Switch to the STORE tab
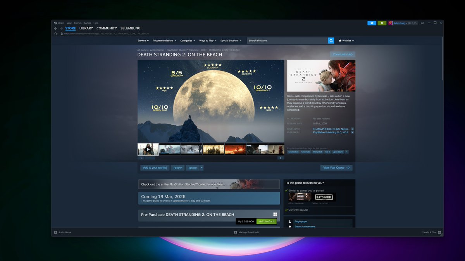Image resolution: width=465 pixels, height=261 pixels. pyautogui.click(x=71, y=28)
